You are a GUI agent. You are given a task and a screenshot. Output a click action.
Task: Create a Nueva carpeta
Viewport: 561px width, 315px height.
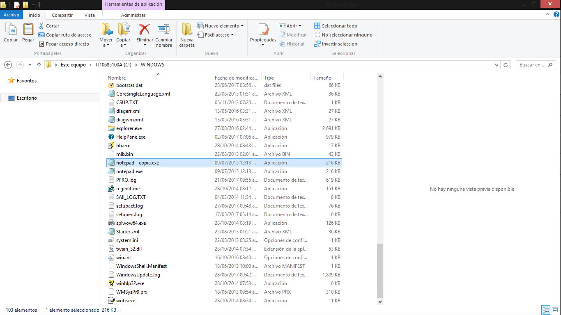tap(187, 35)
